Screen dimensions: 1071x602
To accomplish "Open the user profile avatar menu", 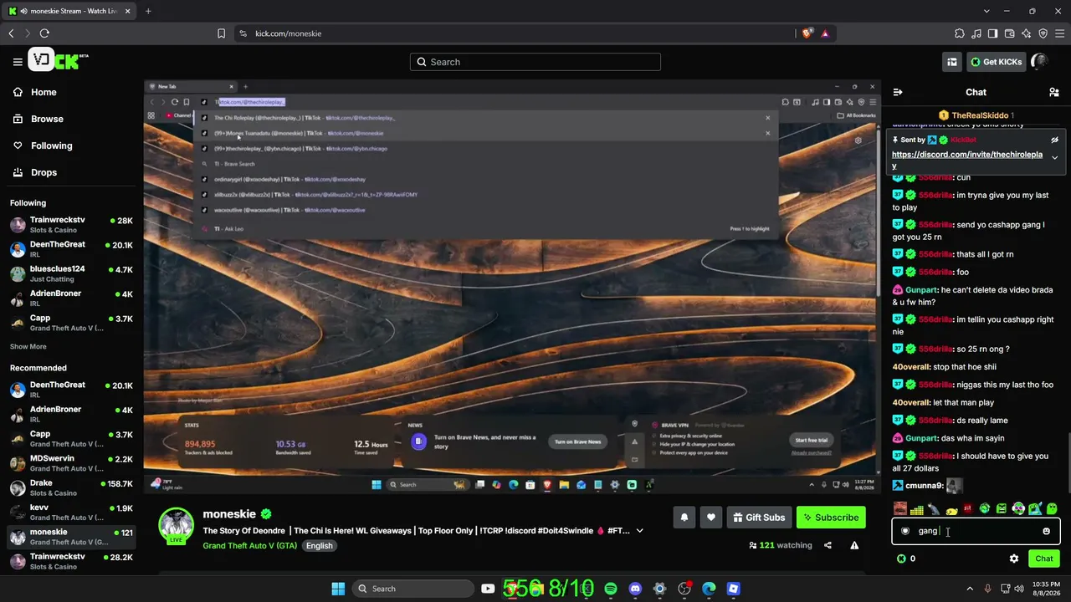I will pyautogui.click(x=1040, y=62).
